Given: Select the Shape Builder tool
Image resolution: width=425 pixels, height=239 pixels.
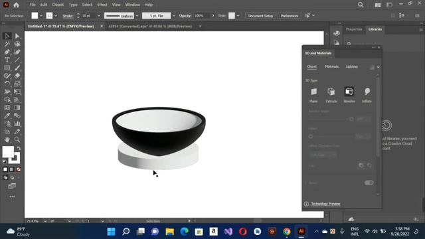Looking at the screenshot, I should 7,100.
